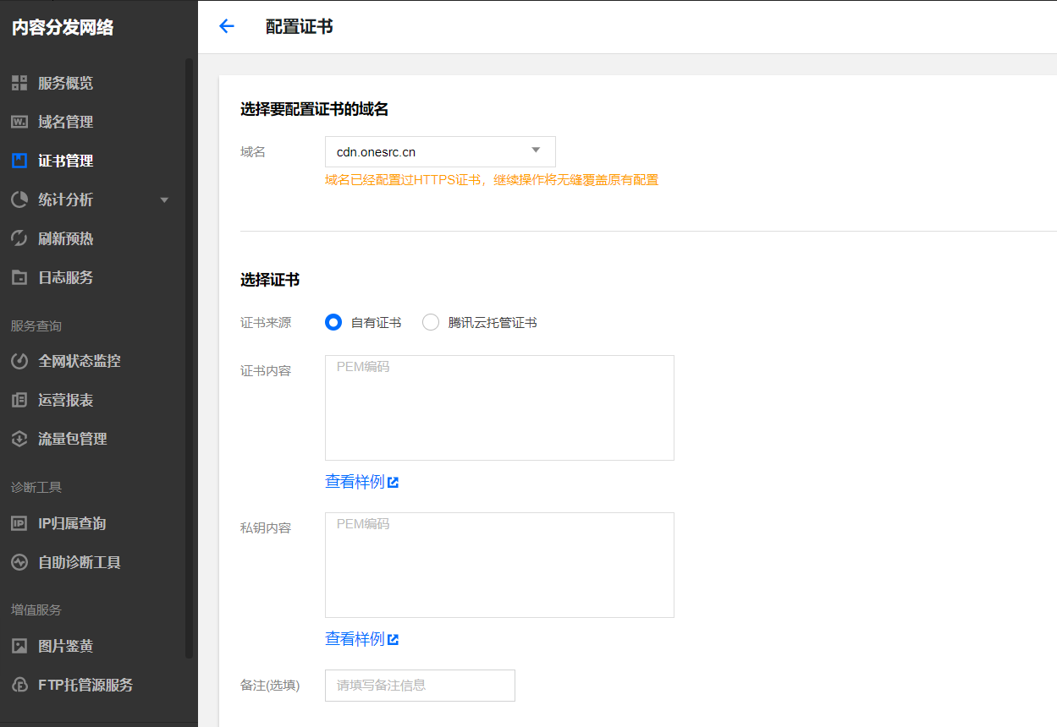Click the 刷新预热 refresh prewarm icon
Viewport: 1057px width, 727px height.
[19, 238]
